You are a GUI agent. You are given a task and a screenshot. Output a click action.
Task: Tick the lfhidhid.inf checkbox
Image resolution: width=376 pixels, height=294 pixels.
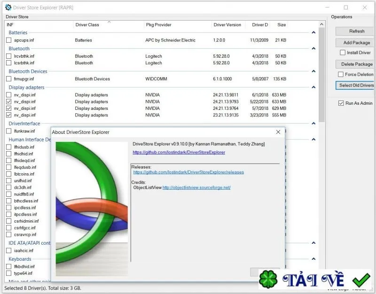pyautogui.click(x=8, y=154)
